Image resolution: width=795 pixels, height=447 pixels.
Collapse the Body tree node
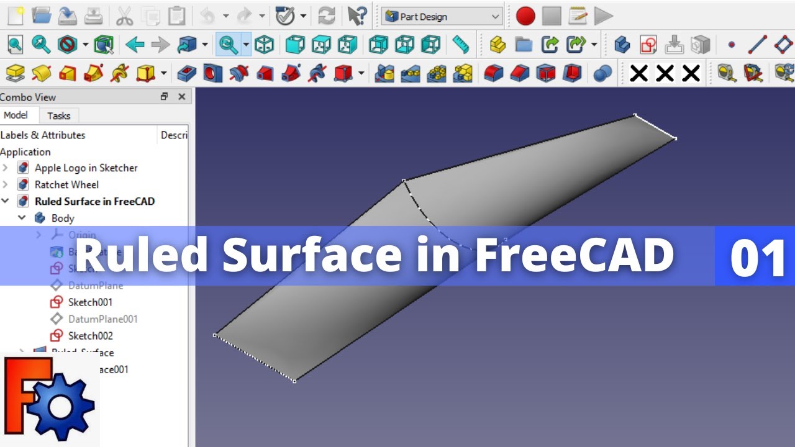[22, 218]
